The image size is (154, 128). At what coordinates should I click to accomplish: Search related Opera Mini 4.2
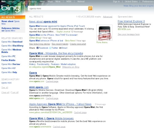(8, 68)
